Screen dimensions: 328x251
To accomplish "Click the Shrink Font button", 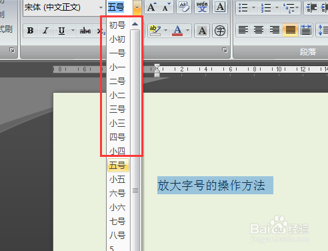I will (167, 7).
